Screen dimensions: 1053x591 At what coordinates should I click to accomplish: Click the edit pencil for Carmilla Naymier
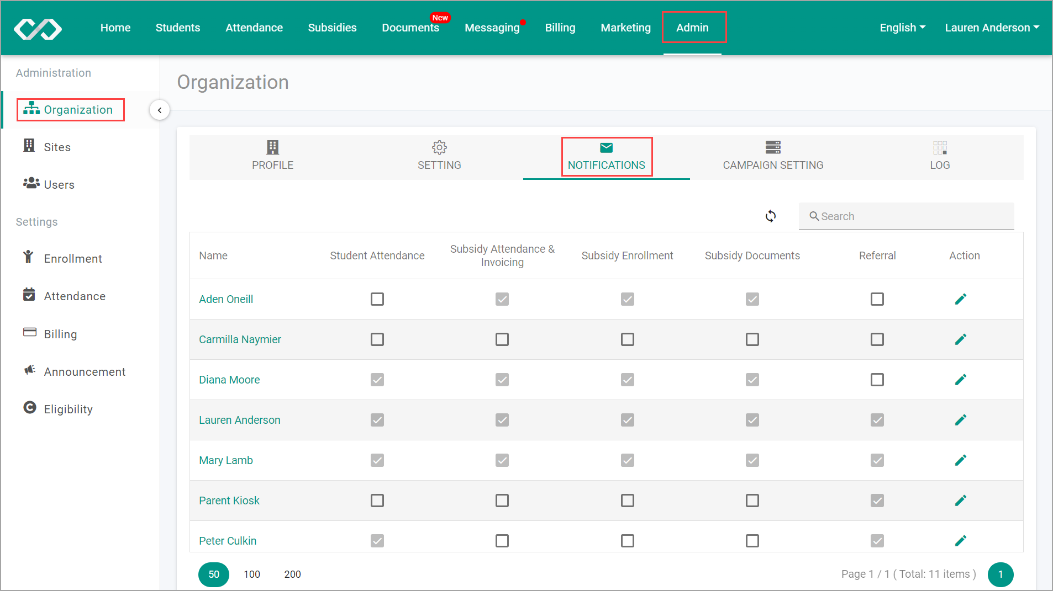point(961,339)
